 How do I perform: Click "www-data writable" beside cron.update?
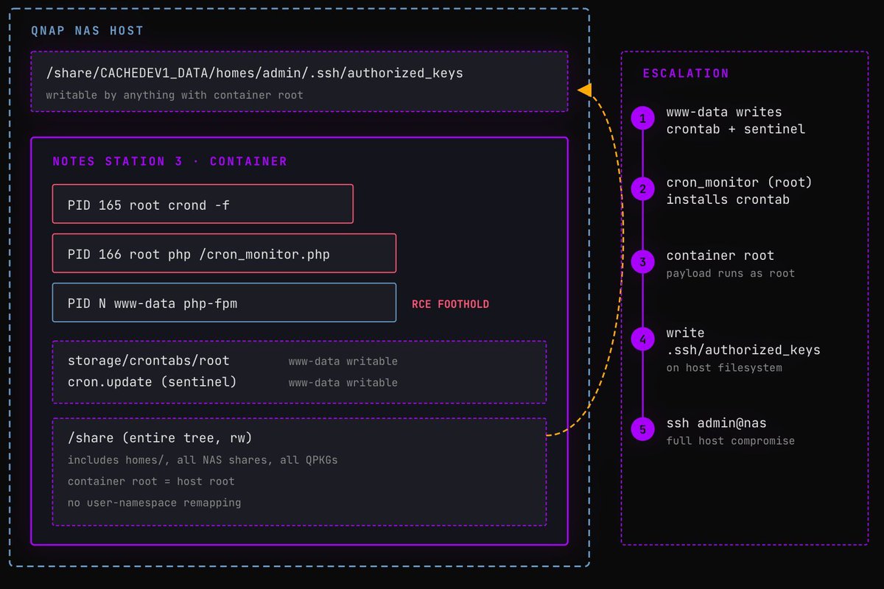coord(343,383)
